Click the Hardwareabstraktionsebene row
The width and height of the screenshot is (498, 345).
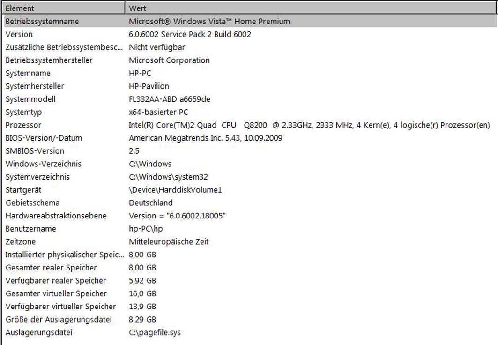click(x=56, y=216)
